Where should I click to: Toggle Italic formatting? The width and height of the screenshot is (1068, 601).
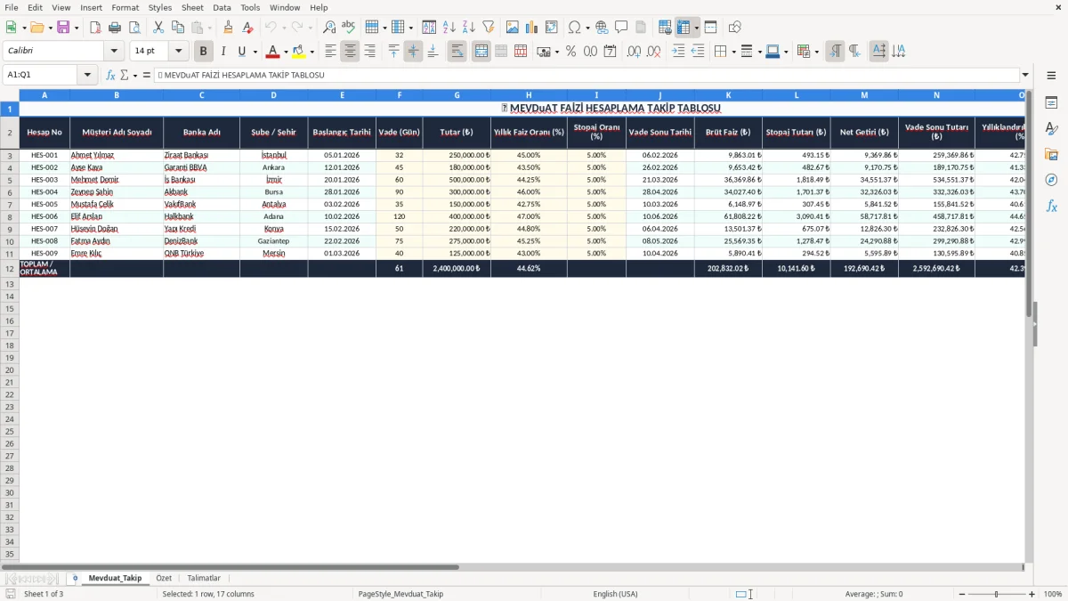click(x=223, y=52)
